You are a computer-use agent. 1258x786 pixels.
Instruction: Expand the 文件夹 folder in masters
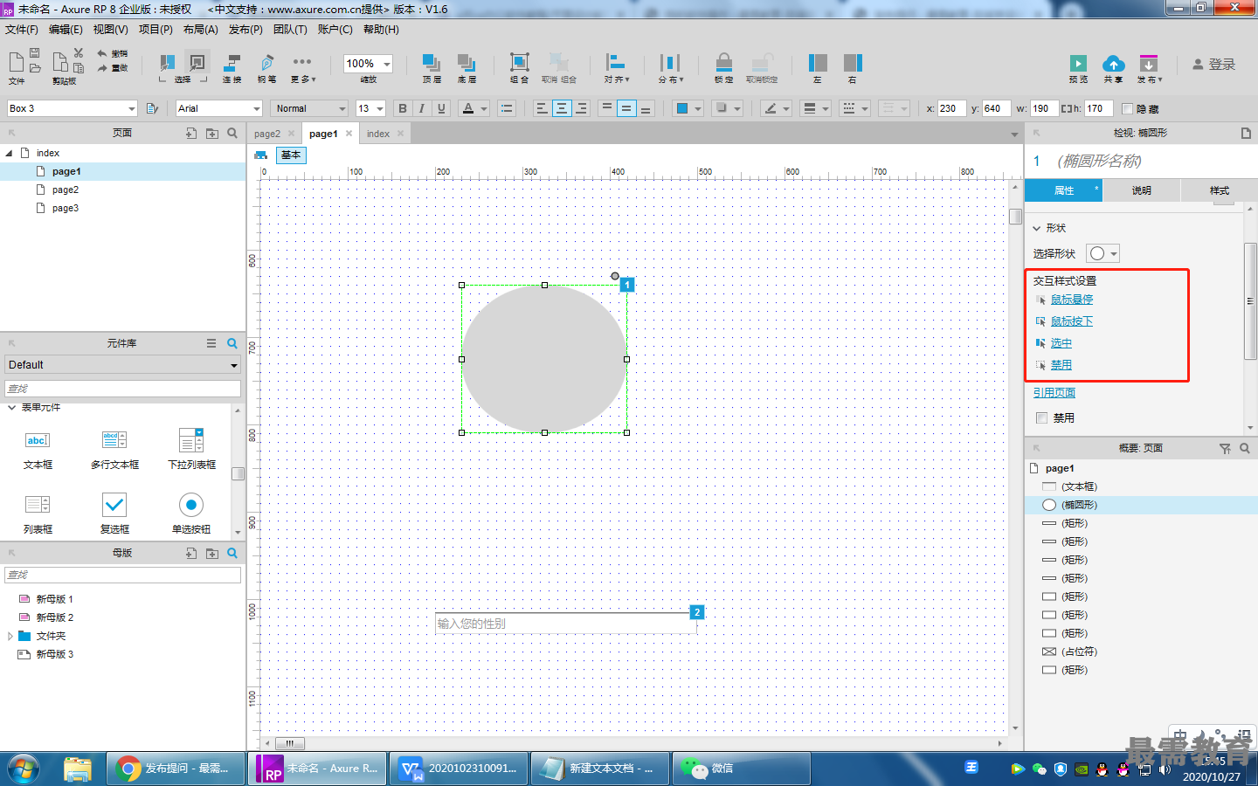coord(10,636)
